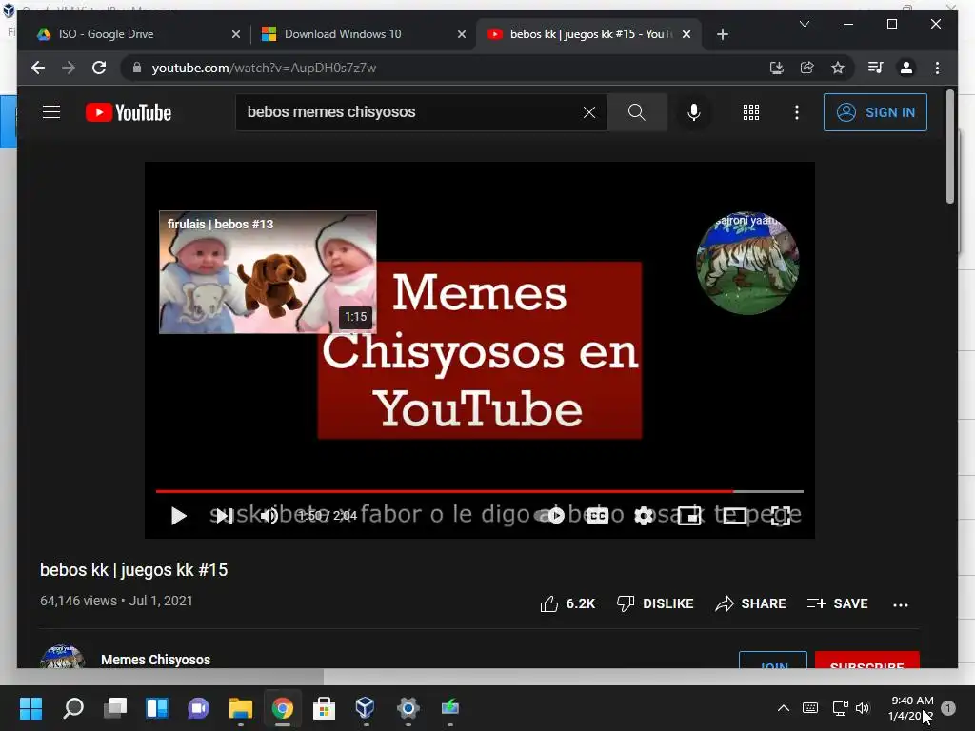The height and width of the screenshot is (731, 975).
Task: Open Microsoft Store from taskbar
Action: 324,708
